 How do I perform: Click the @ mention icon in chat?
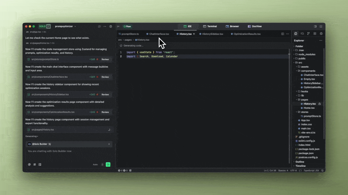tap(29, 164)
